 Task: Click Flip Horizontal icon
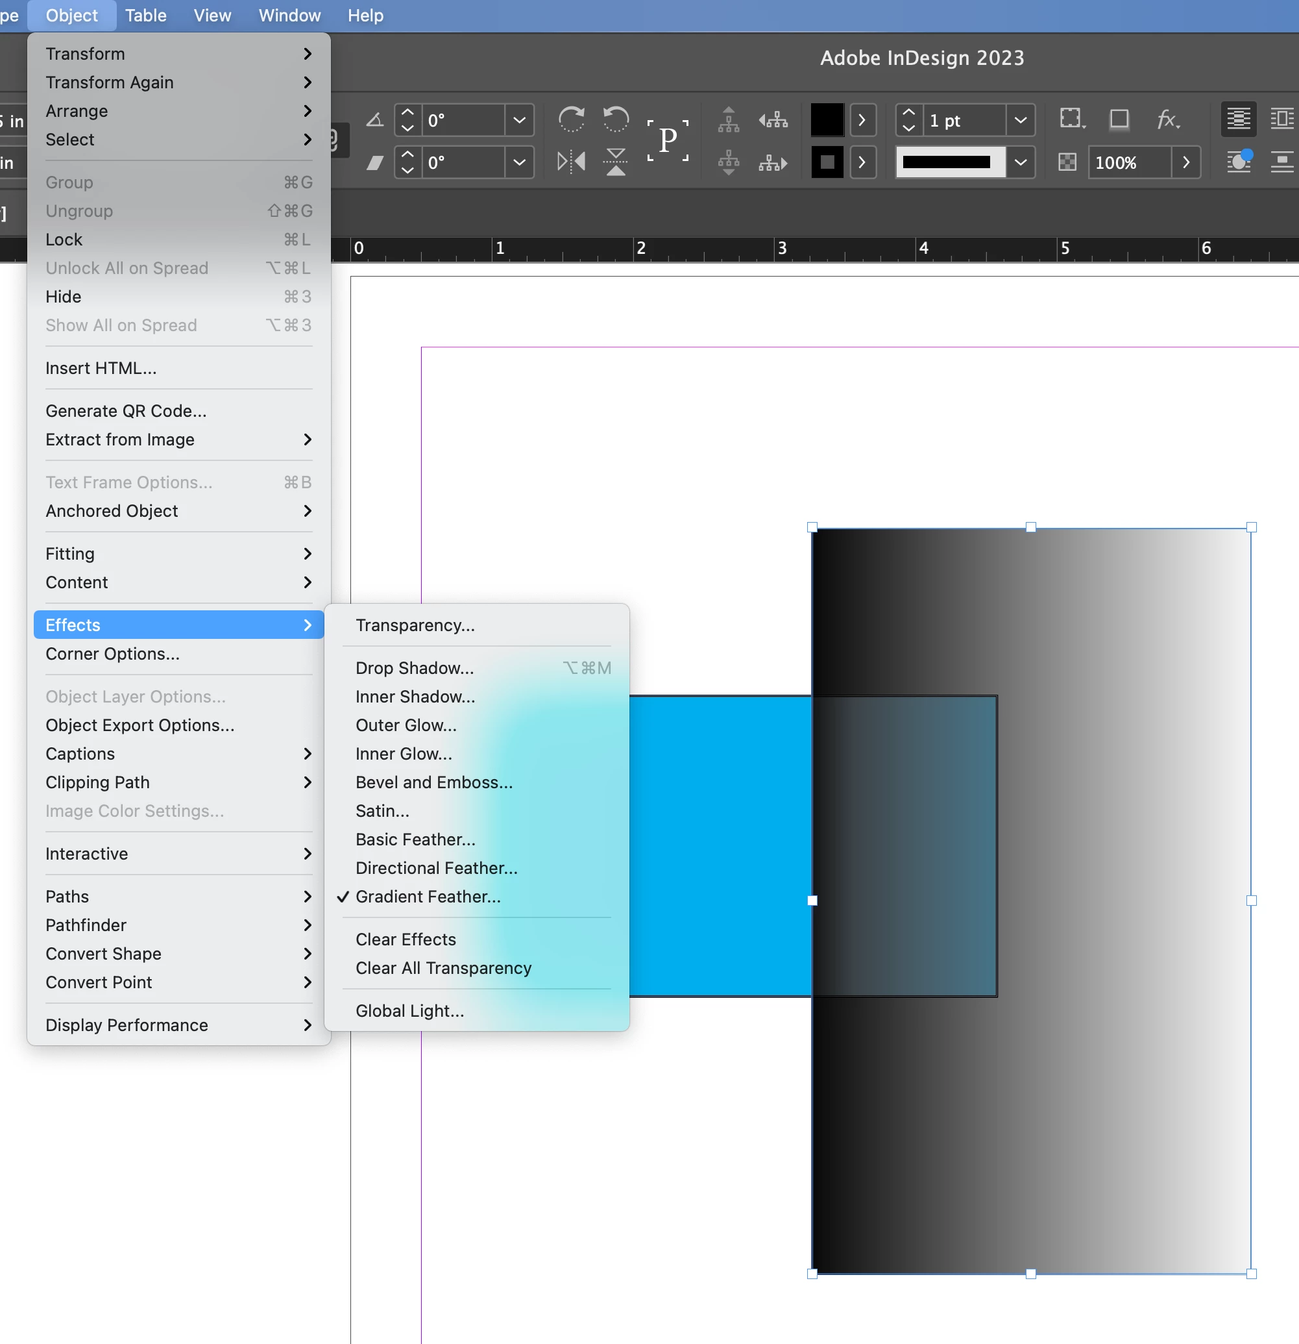[571, 162]
